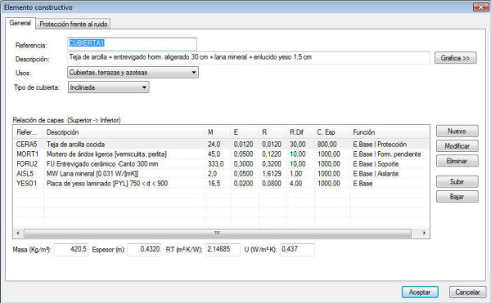Screen dimensions: 491x303
Task: Click the Referencia field containing CUBIERTA1
Action: (132, 43)
